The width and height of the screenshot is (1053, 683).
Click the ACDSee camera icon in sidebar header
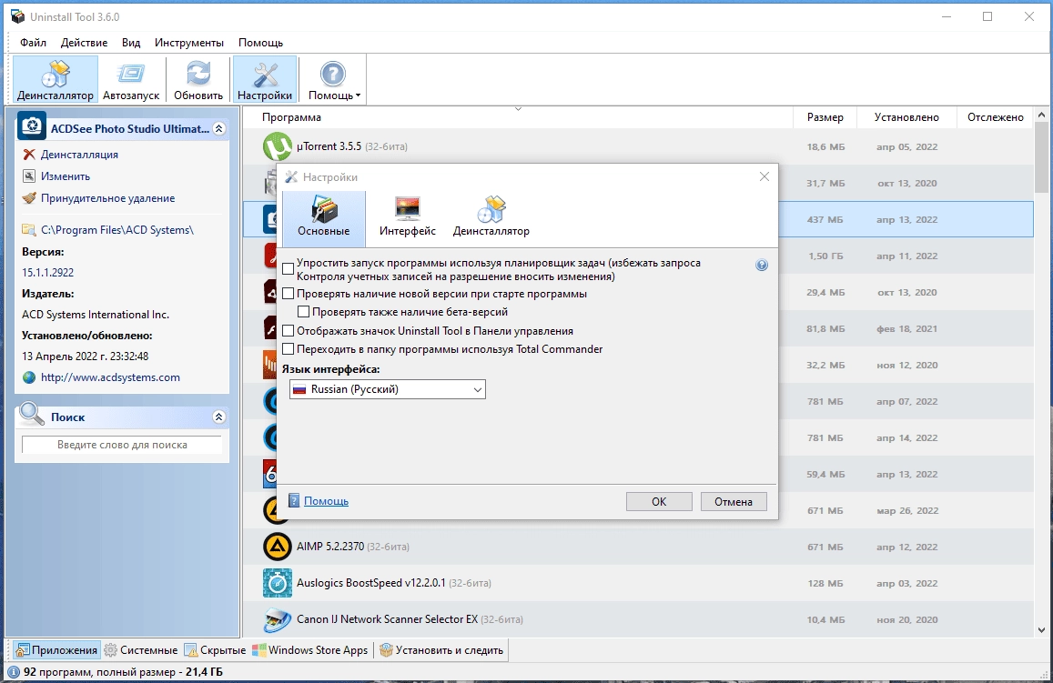(x=32, y=126)
